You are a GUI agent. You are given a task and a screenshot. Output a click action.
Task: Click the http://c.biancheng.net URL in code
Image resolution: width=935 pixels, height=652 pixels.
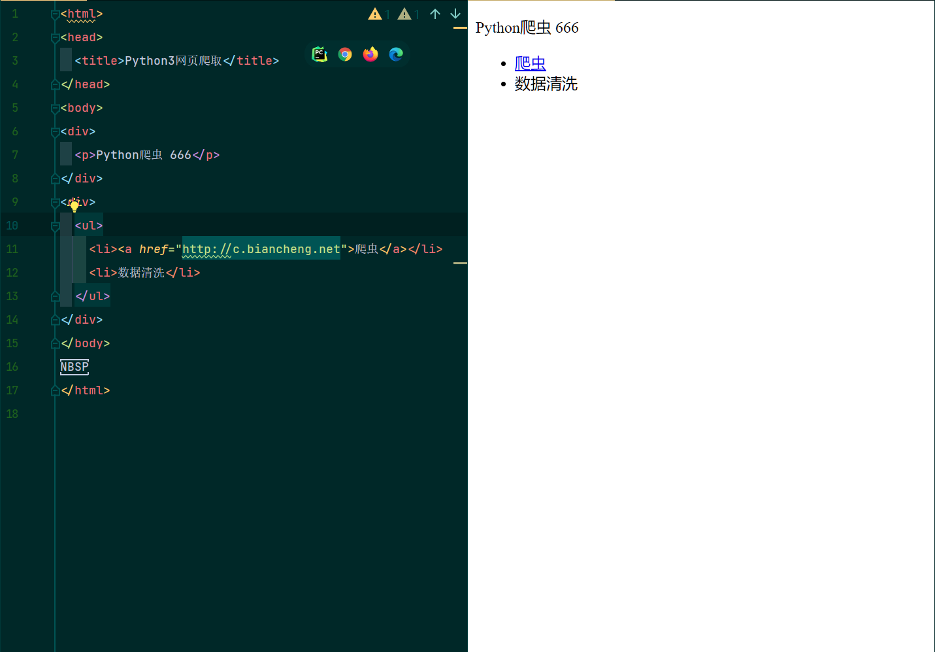click(261, 249)
